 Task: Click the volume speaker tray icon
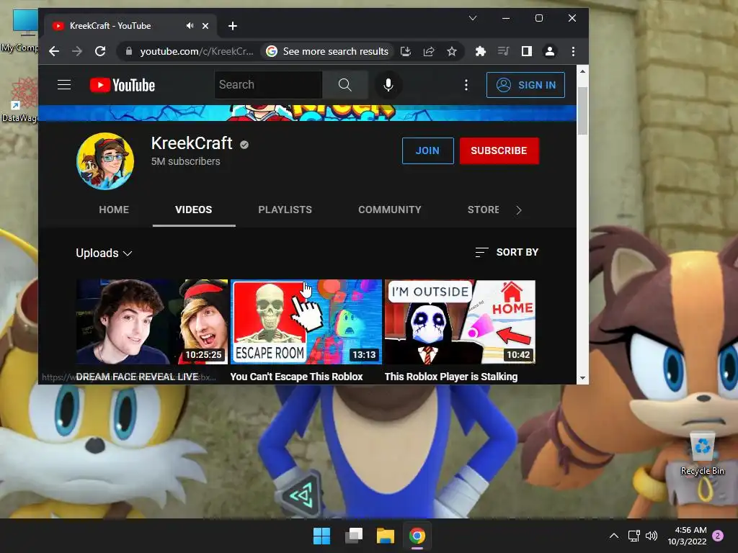coord(652,536)
